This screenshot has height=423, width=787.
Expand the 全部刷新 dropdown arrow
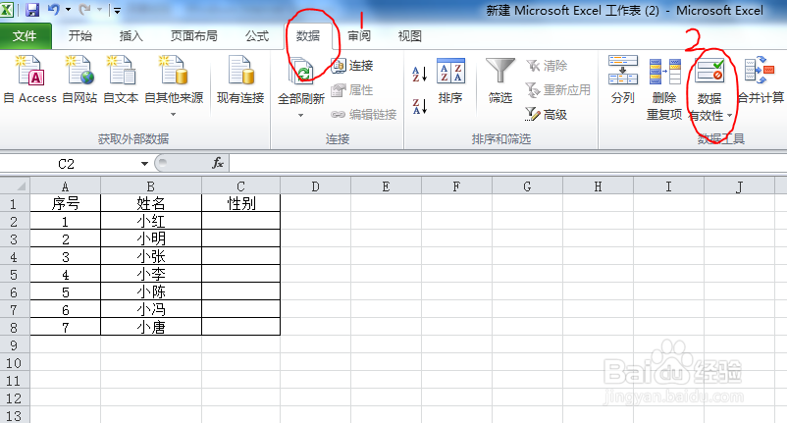tap(300, 116)
